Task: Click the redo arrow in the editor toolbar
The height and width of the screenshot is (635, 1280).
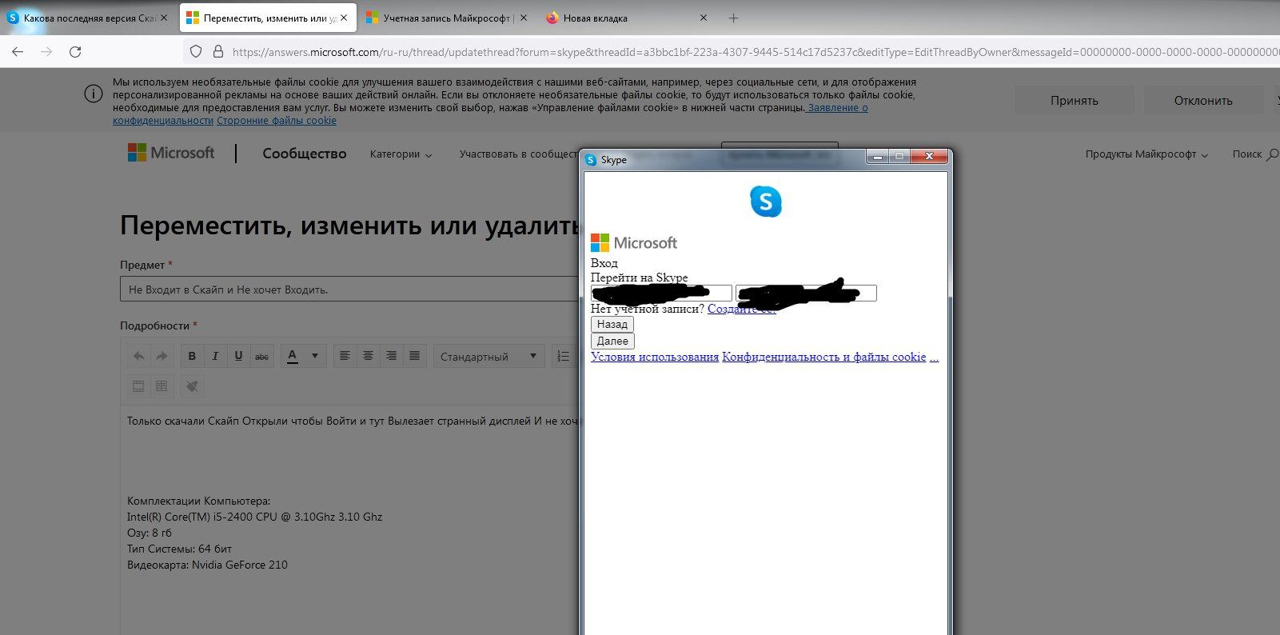Action: coord(161,356)
